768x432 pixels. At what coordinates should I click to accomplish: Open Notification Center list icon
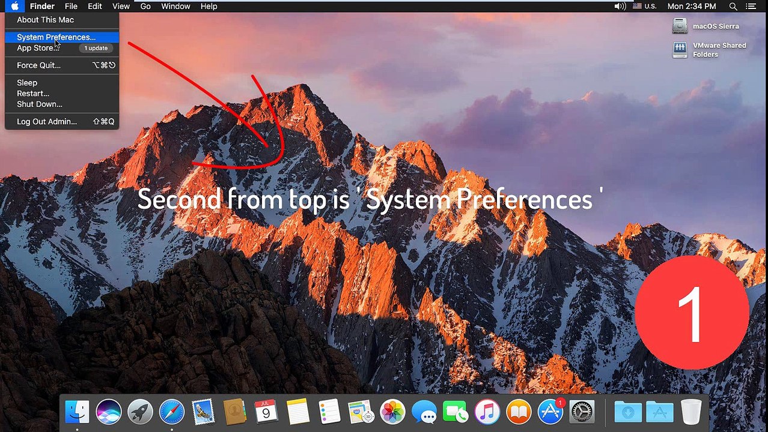[x=751, y=6]
